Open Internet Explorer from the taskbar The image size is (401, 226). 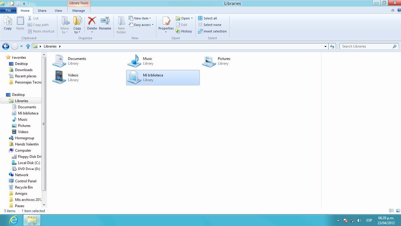pyautogui.click(x=13, y=220)
